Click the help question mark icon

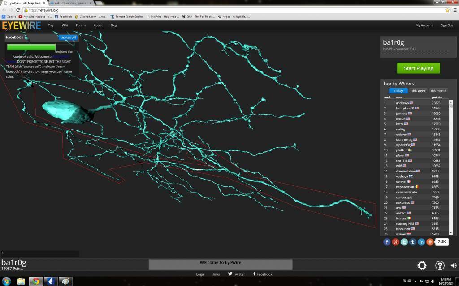440,265
